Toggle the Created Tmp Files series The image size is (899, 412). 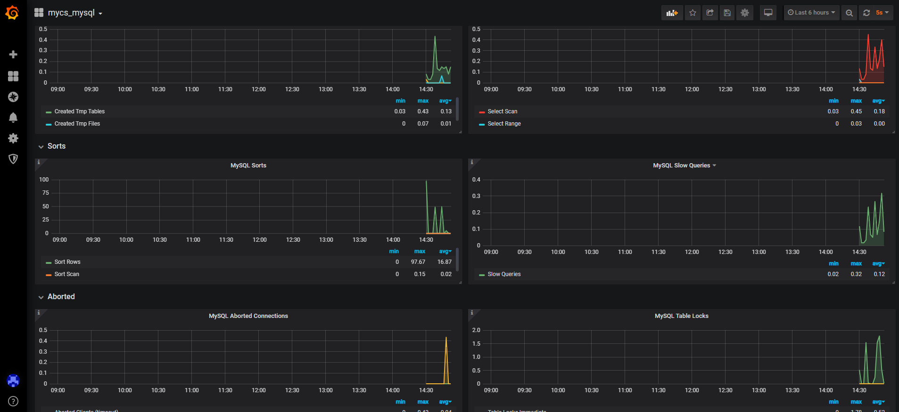pyautogui.click(x=77, y=124)
